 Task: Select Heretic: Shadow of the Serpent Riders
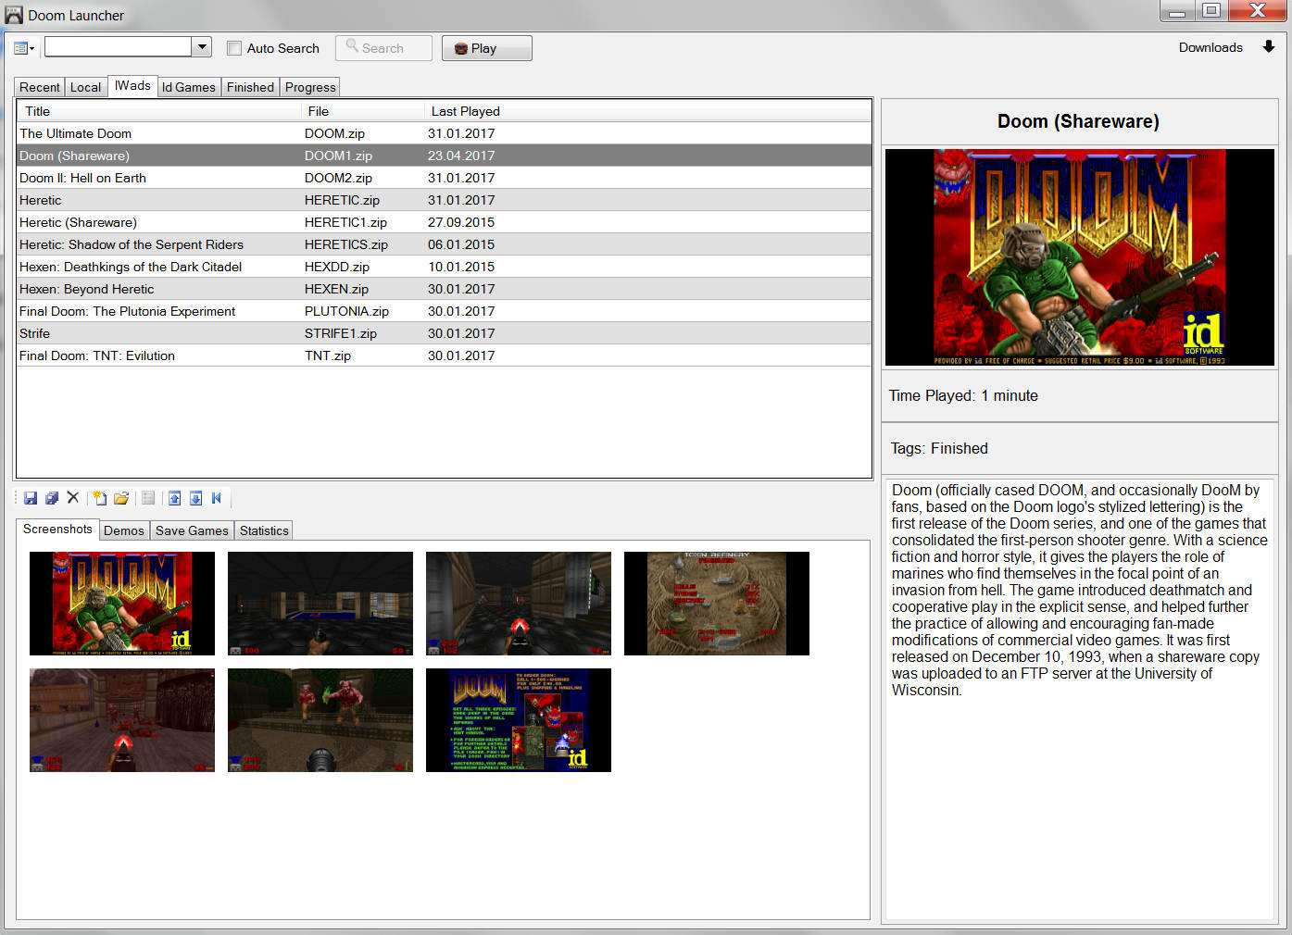445,244
